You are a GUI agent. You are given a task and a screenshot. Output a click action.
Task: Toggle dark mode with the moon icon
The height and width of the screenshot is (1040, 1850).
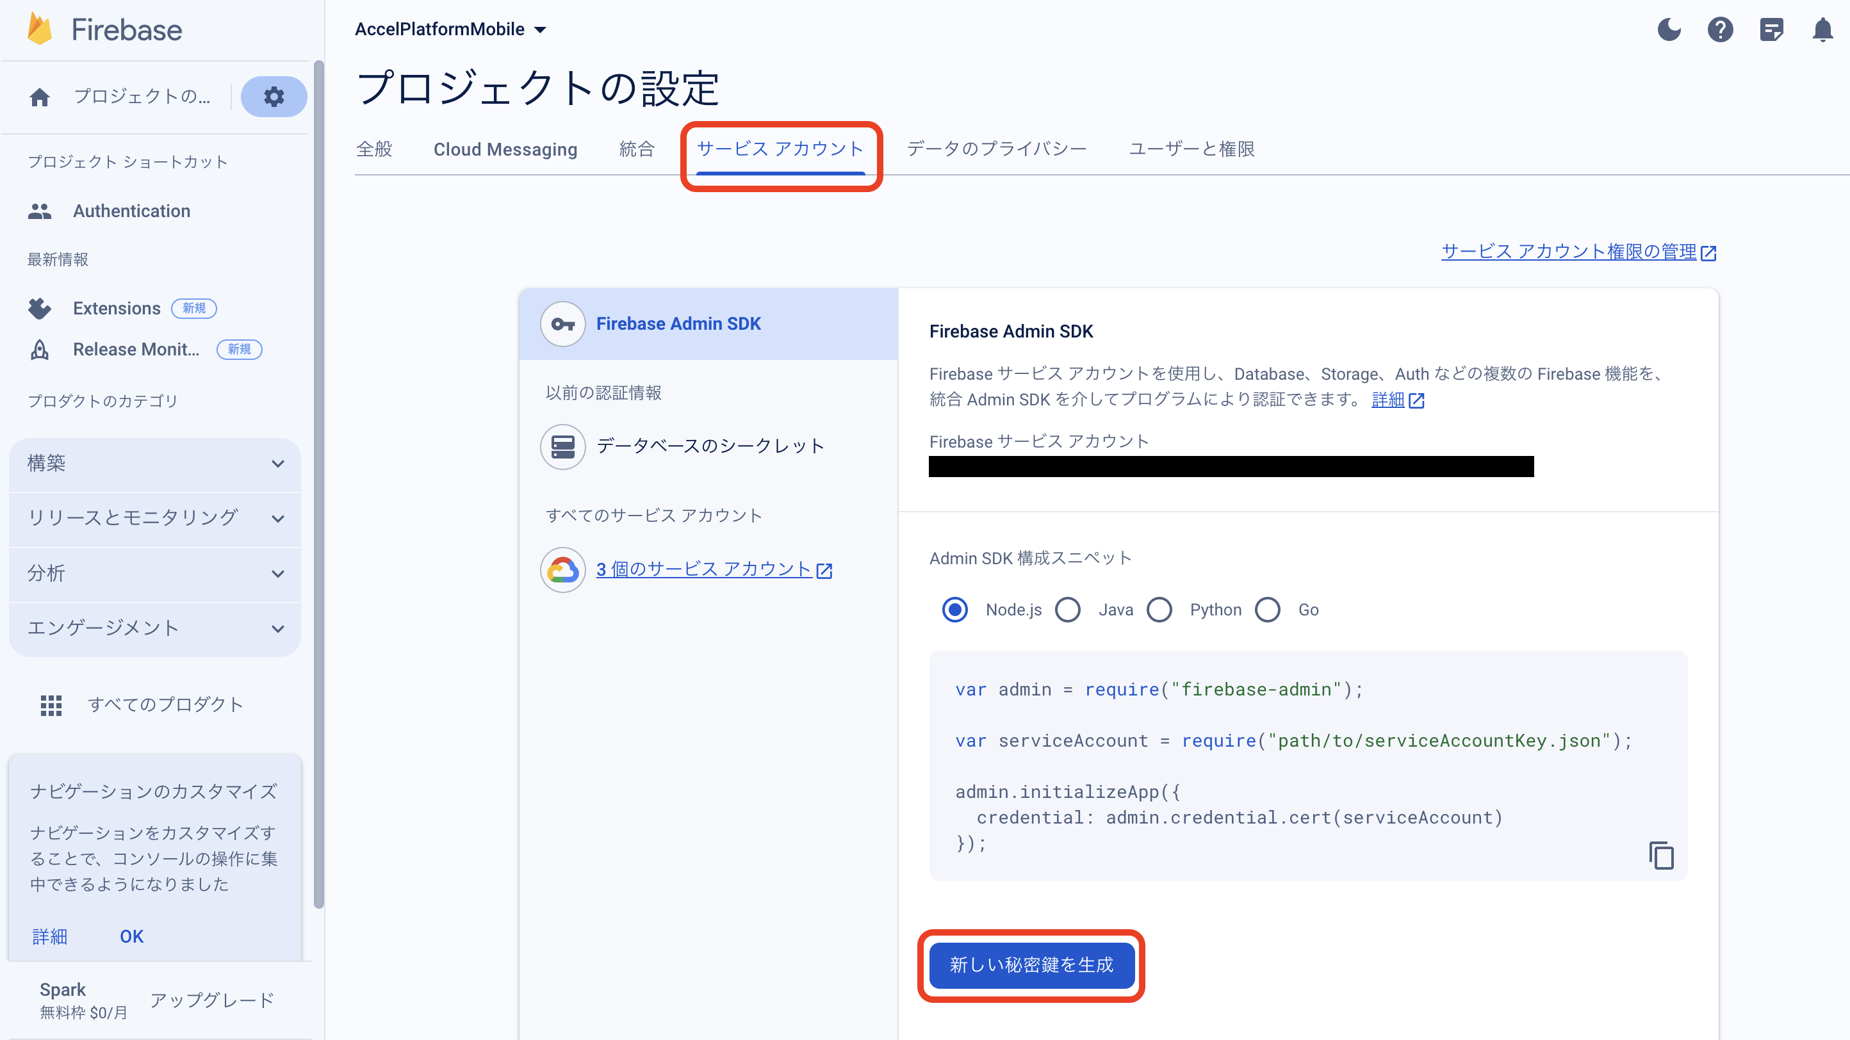coord(1669,29)
